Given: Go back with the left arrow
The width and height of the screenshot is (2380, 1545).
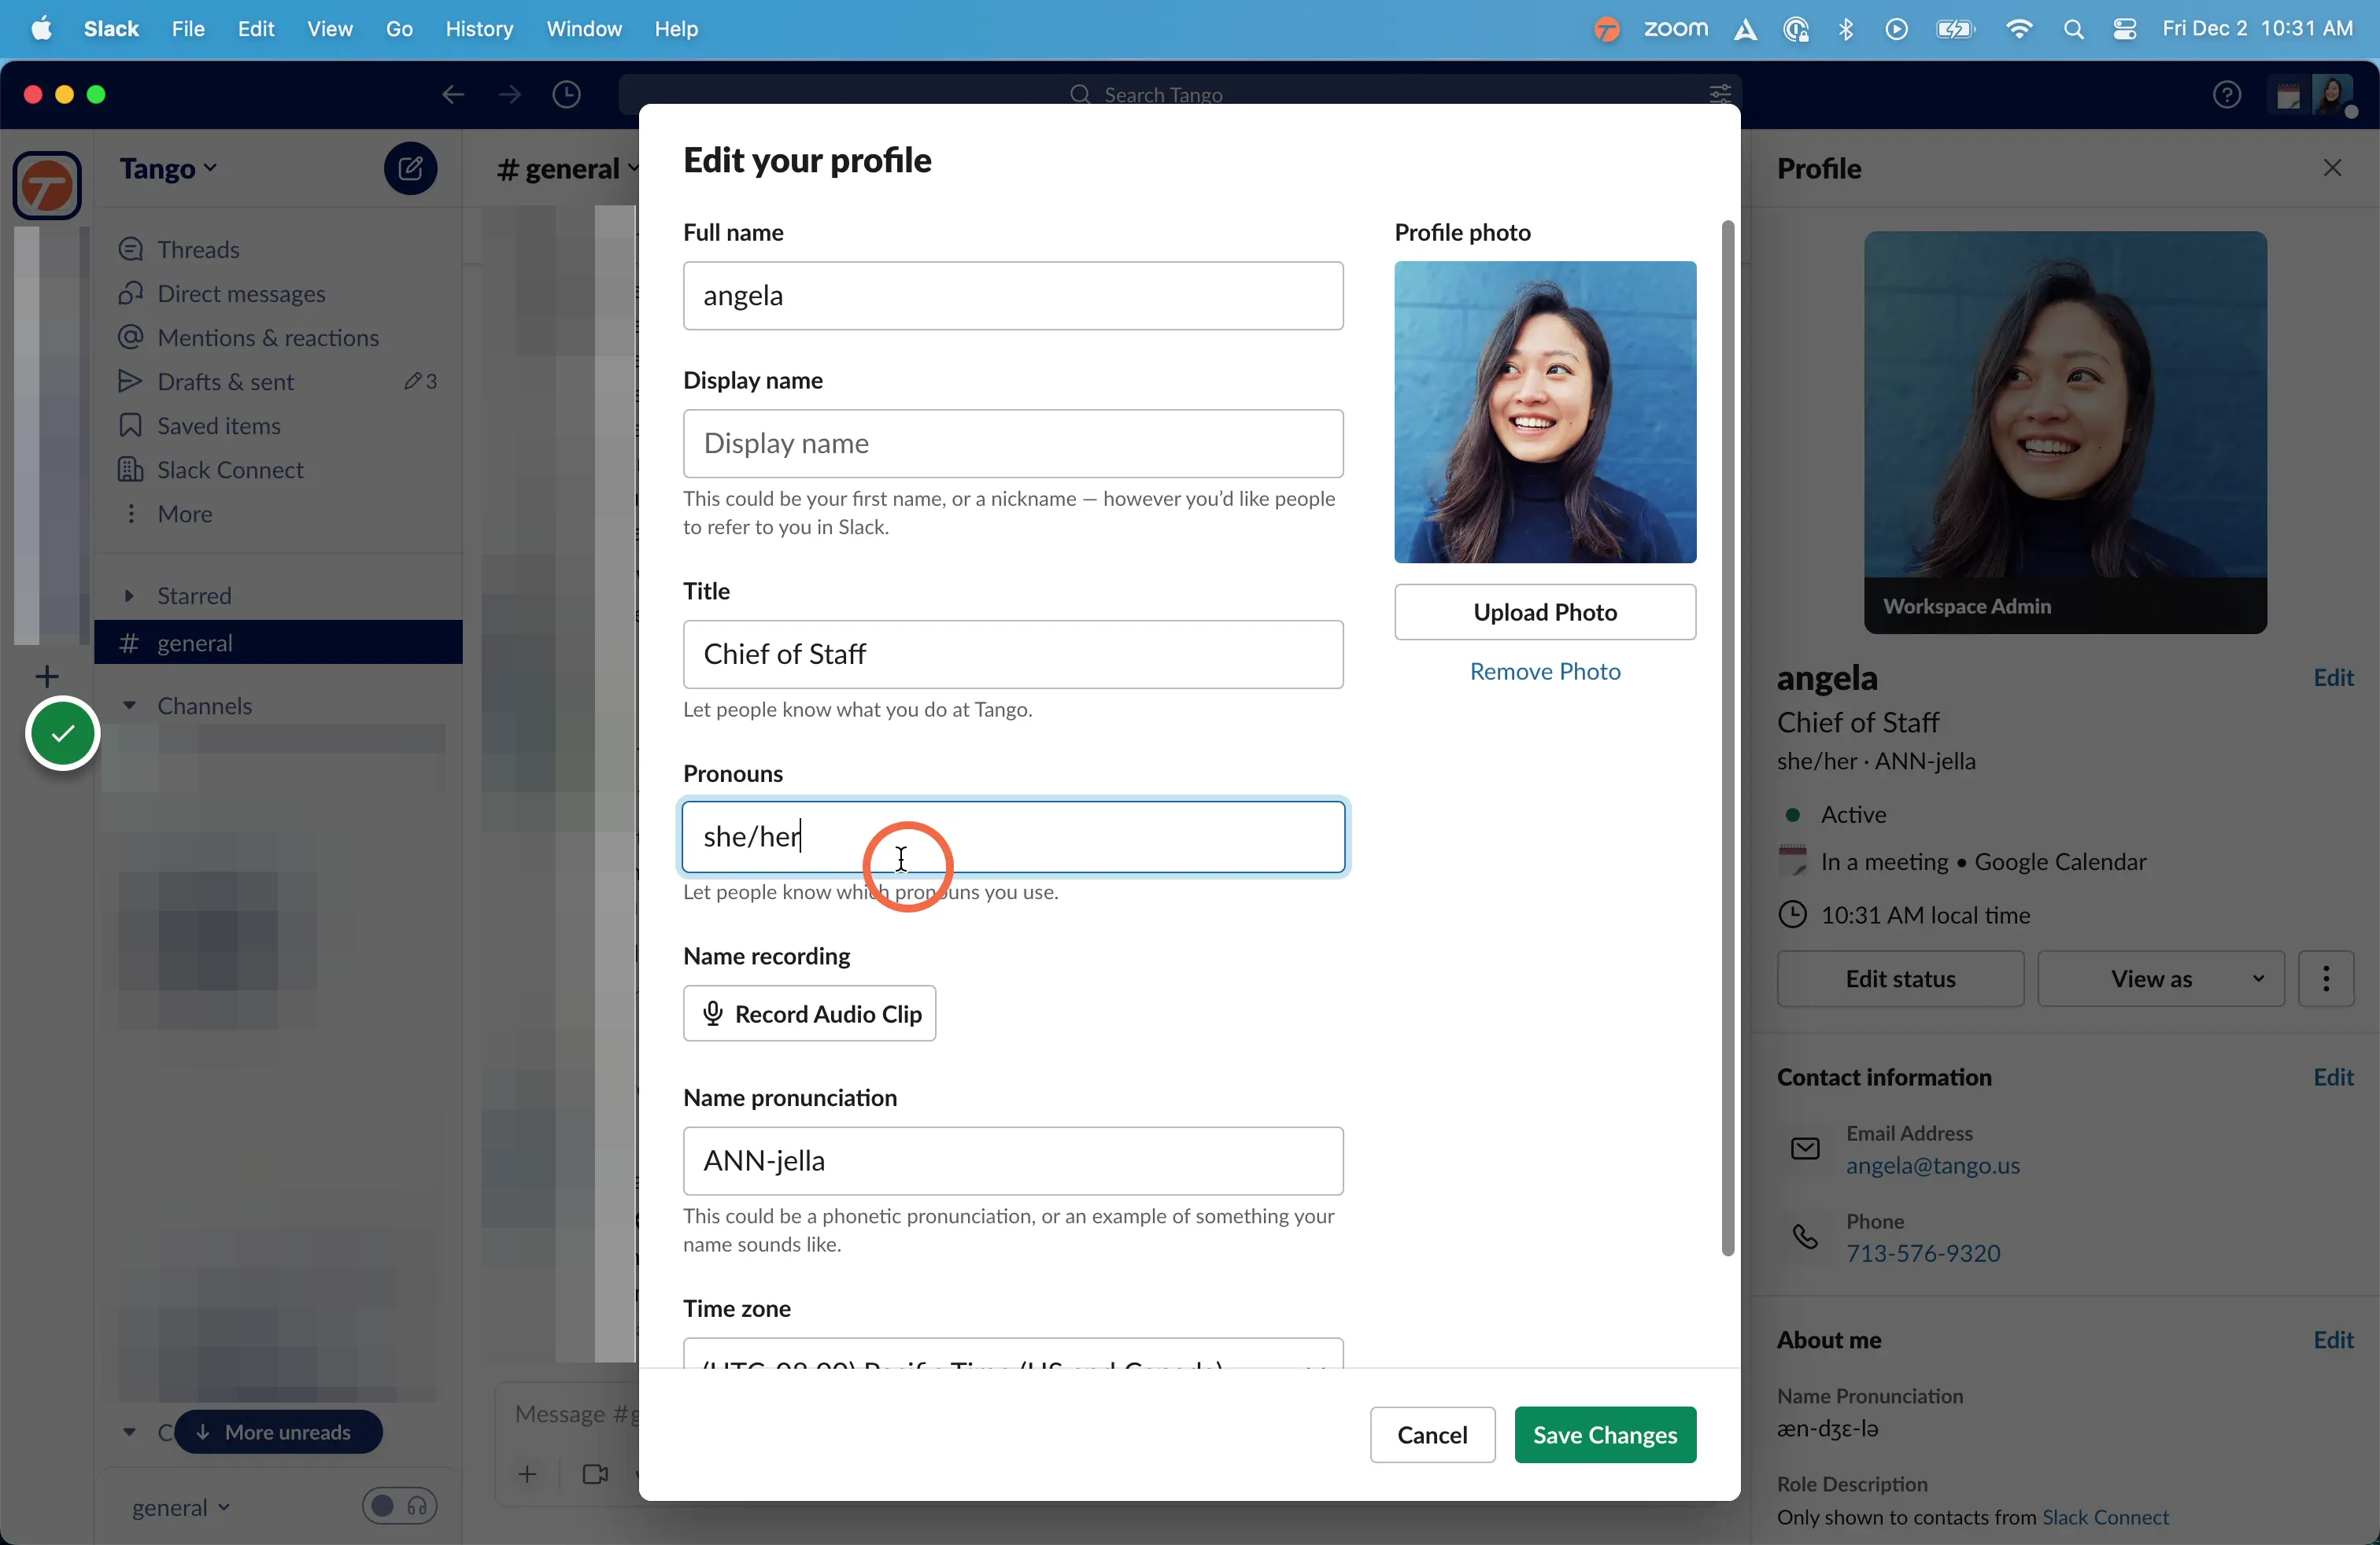Looking at the screenshot, I should (453, 94).
